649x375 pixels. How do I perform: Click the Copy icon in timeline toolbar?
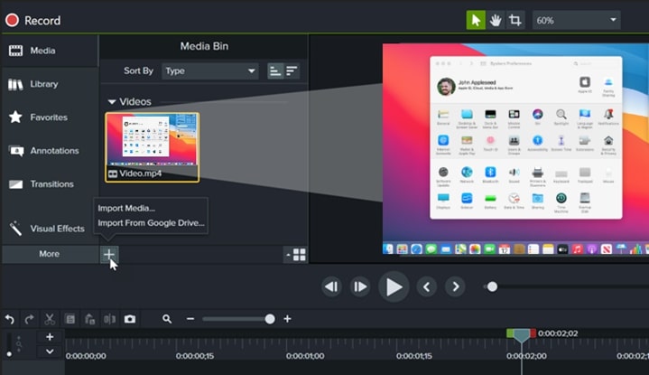tap(70, 319)
